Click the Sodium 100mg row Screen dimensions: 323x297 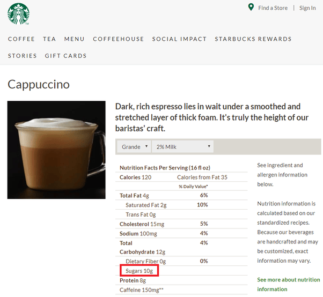tap(181, 233)
